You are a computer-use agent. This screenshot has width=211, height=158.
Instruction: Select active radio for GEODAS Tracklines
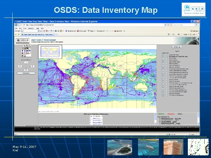tap(167, 94)
